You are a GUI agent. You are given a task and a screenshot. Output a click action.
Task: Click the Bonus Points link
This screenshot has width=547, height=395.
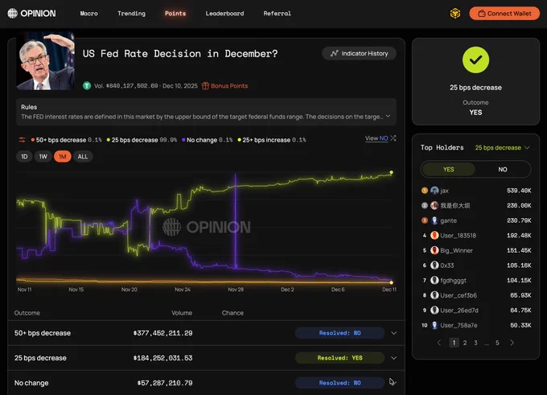229,86
